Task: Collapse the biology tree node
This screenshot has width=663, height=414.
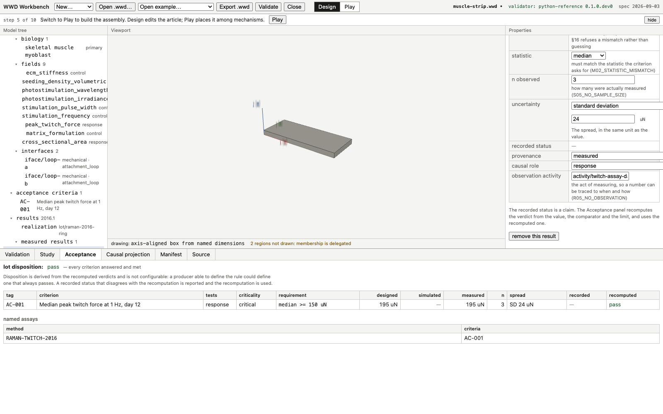Action: 16,39
